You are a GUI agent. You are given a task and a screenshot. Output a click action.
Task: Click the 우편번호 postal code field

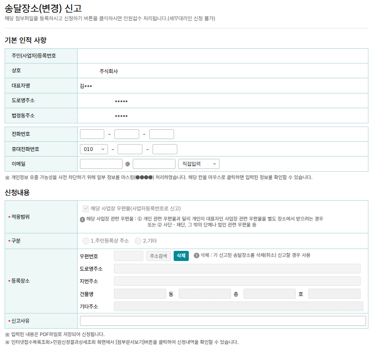[128, 256]
